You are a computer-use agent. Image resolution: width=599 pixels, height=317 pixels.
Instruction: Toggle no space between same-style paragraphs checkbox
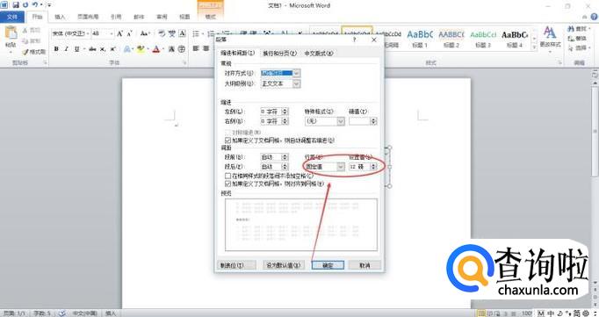click(x=228, y=177)
